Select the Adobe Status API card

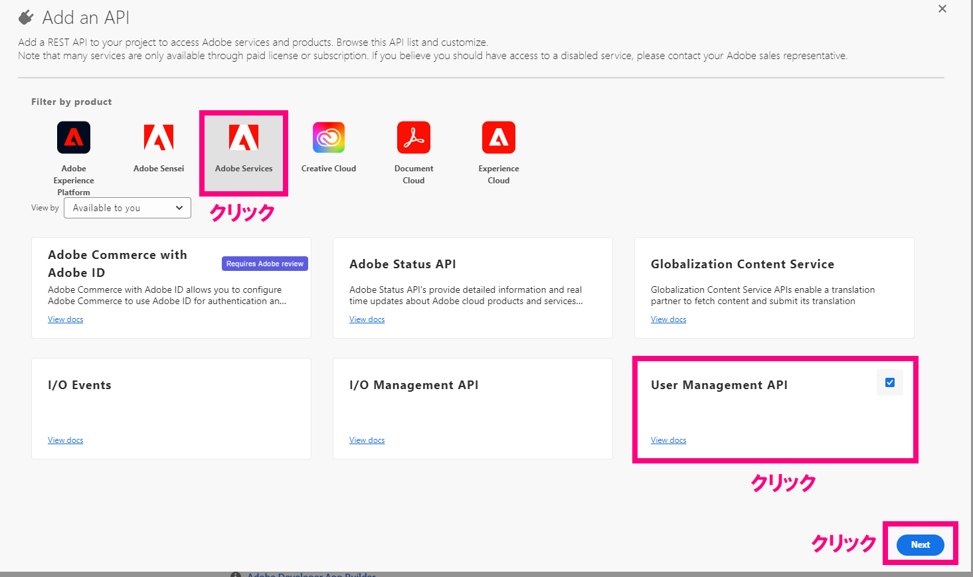click(473, 288)
